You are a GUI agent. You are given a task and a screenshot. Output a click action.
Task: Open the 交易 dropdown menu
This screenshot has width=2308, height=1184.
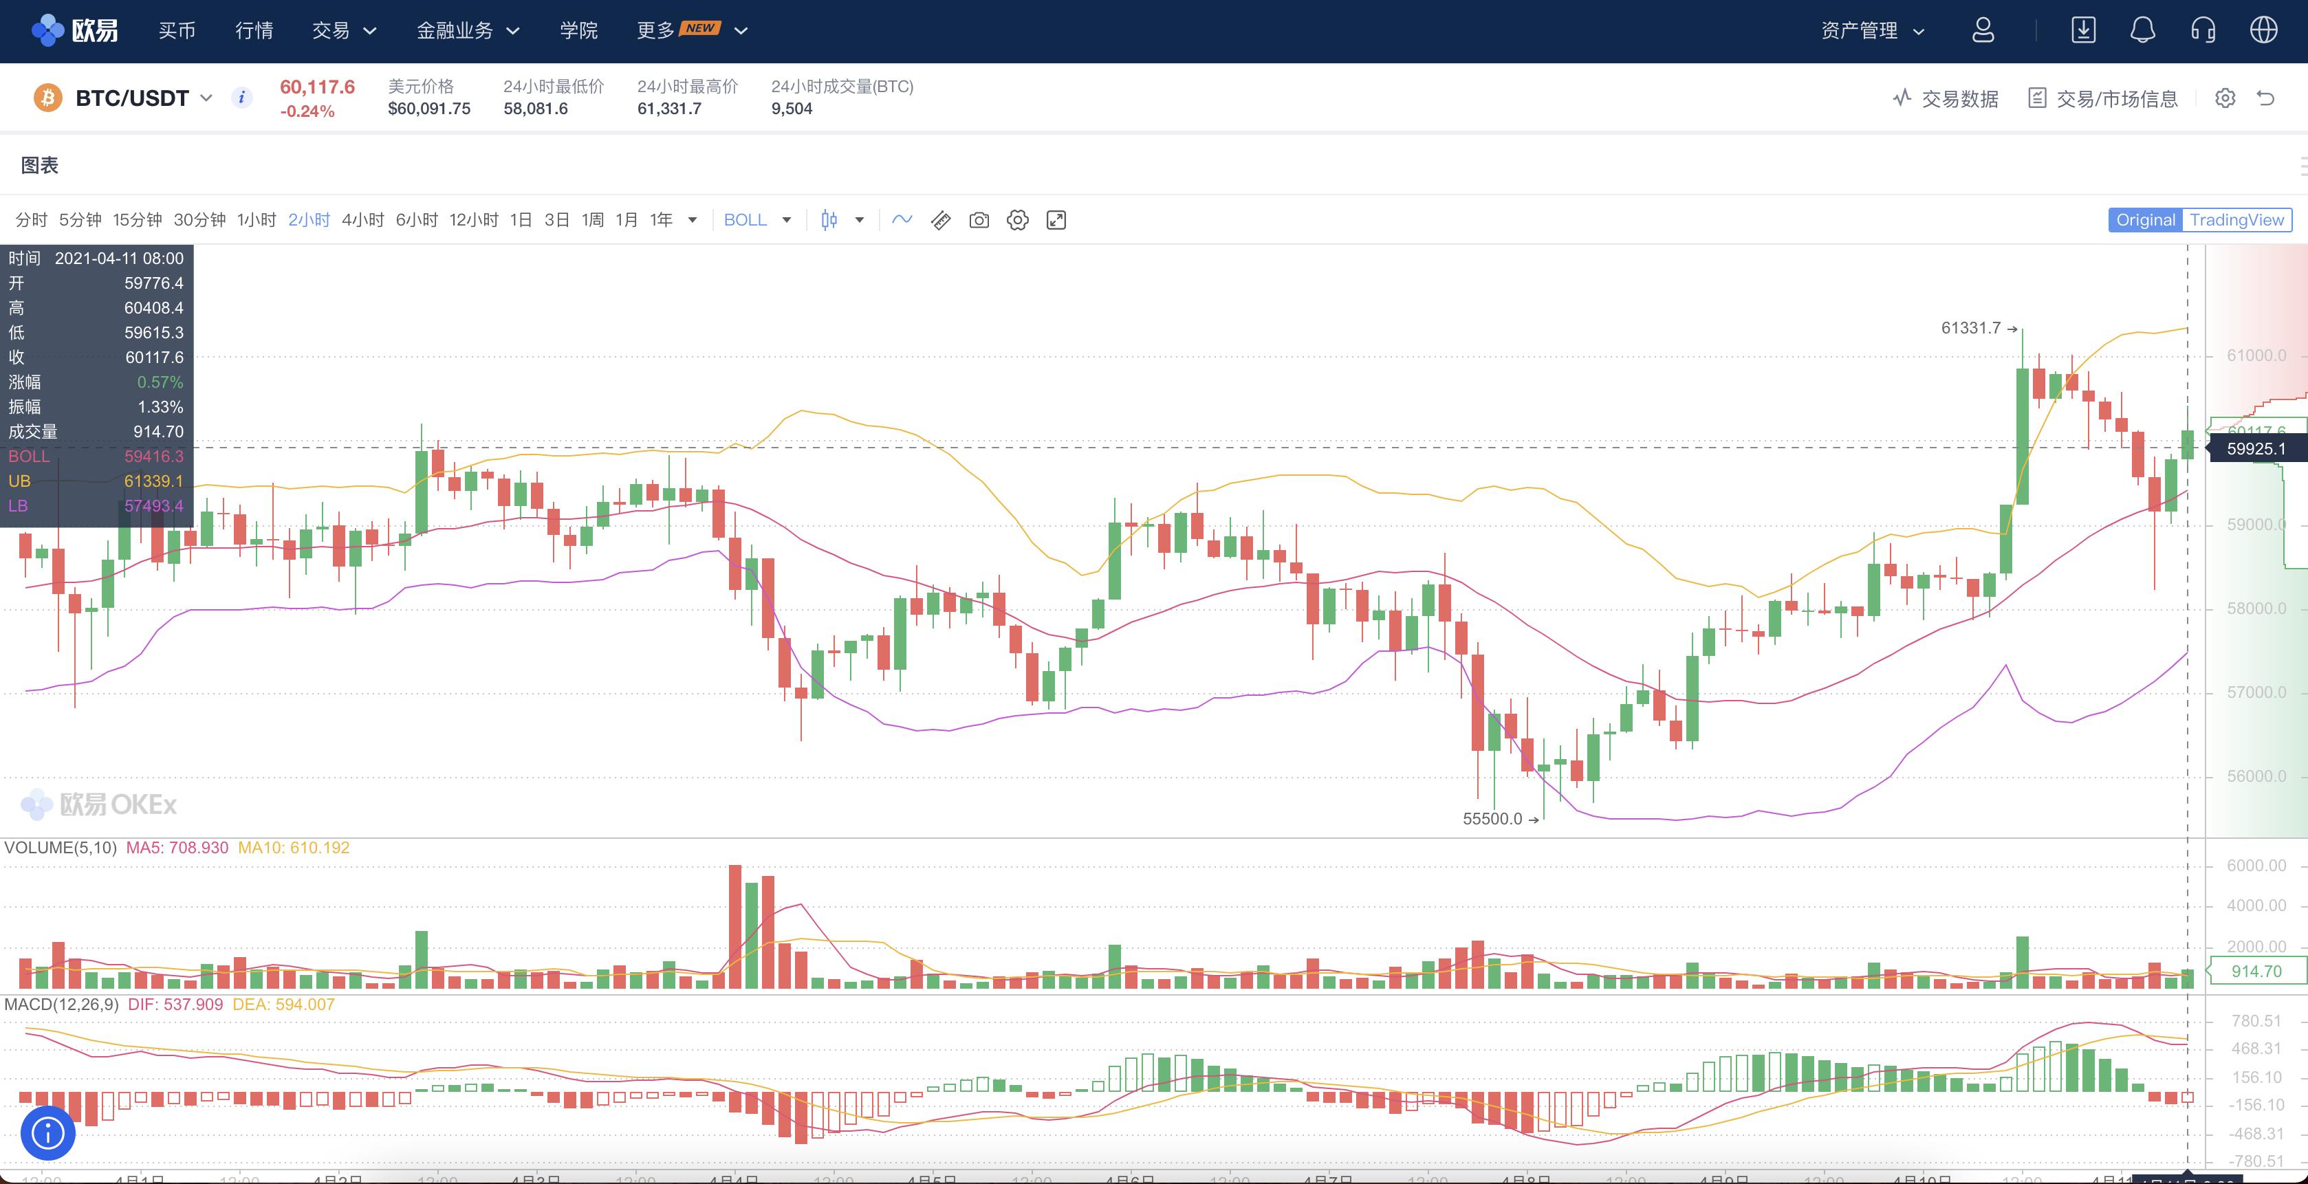click(x=344, y=30)
